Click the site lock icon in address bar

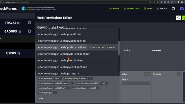[4, 2]
